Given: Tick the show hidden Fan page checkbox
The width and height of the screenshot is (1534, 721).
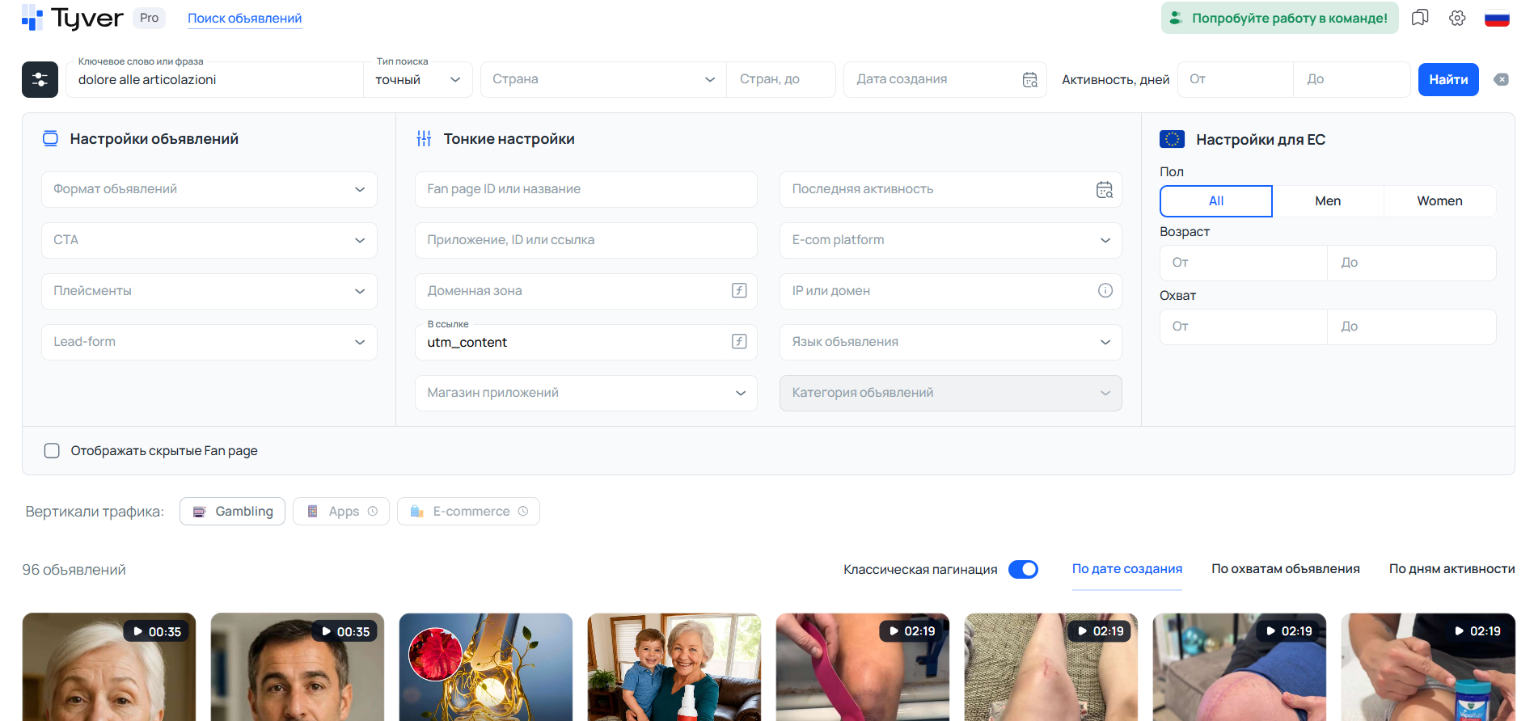Looking at the screenshot, I should (x=52, y=451).
